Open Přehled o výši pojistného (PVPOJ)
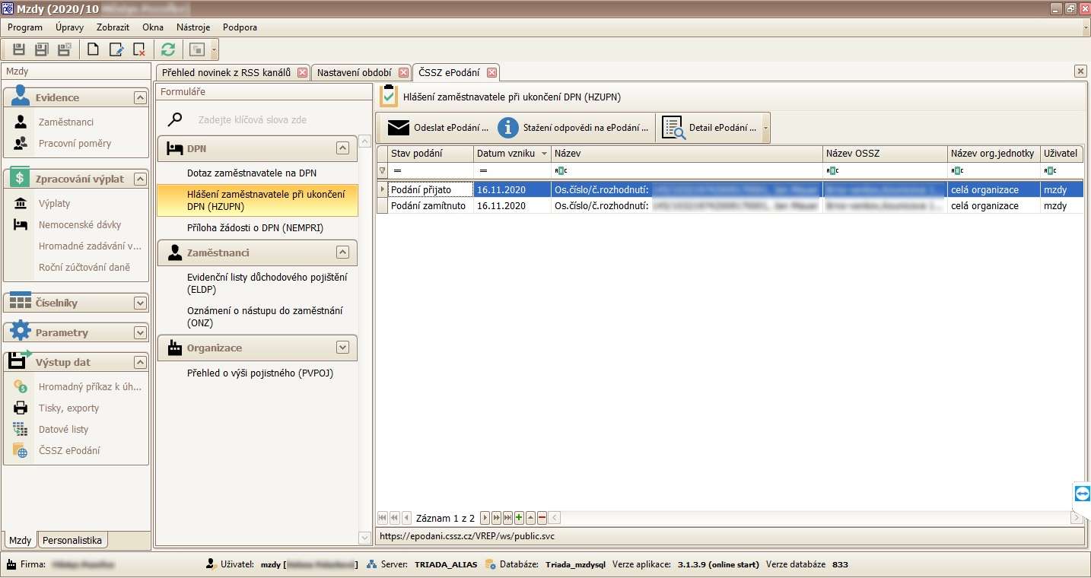The image size is (1091, 578). click(x=260, y=373)
